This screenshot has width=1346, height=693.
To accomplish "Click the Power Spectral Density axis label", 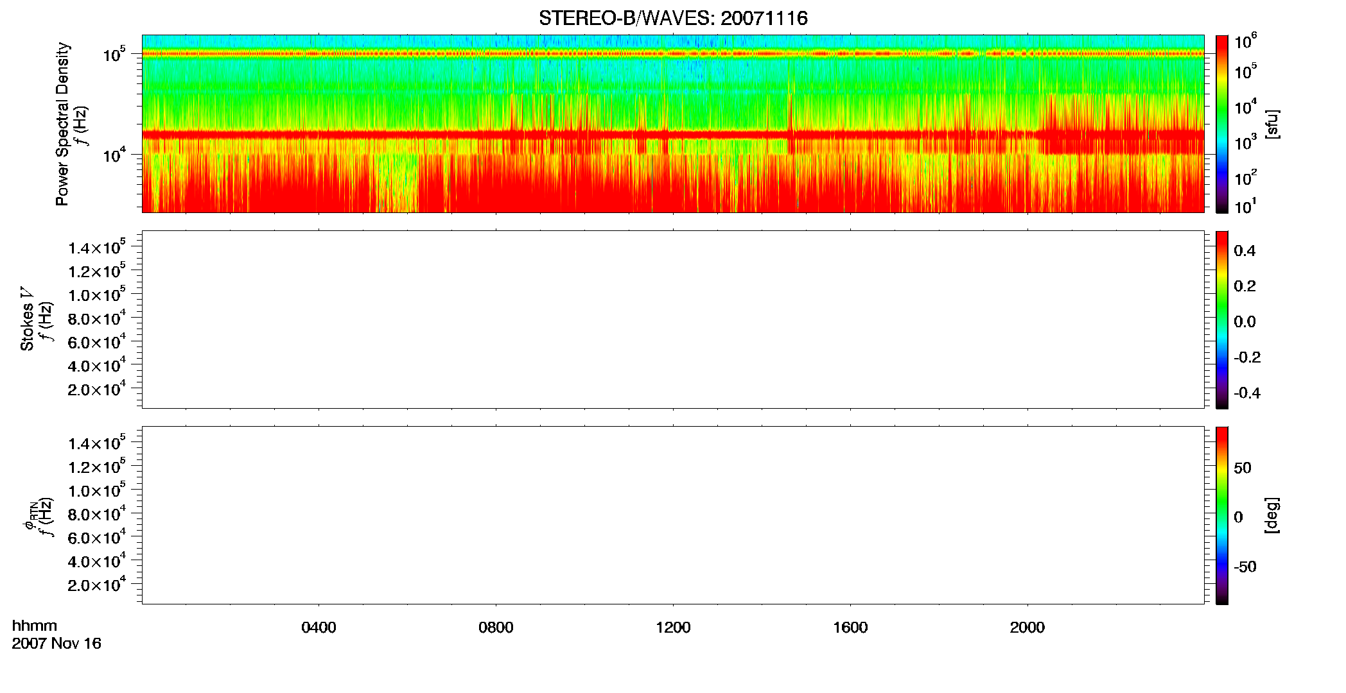I will [x=62, y=124].
